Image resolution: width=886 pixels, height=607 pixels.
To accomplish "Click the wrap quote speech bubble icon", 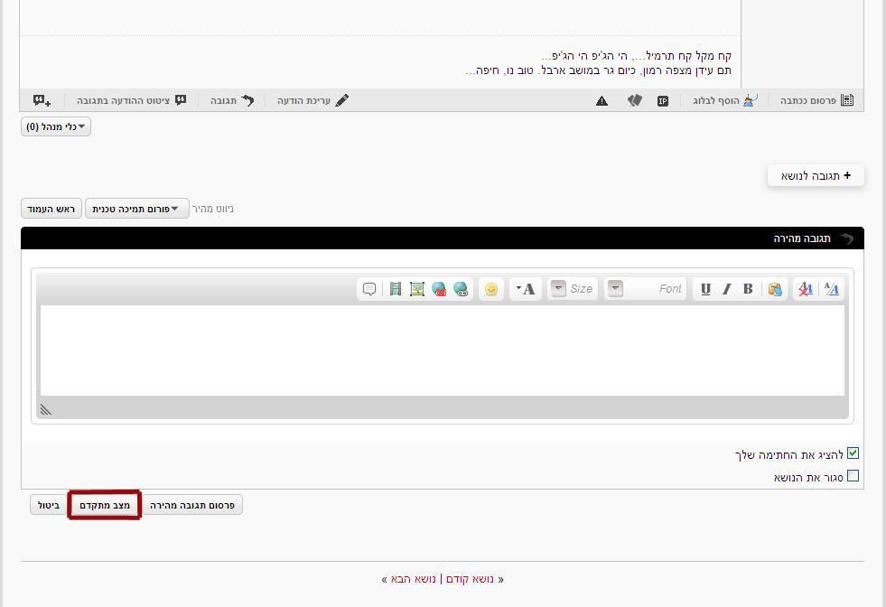I will (369, 289).
